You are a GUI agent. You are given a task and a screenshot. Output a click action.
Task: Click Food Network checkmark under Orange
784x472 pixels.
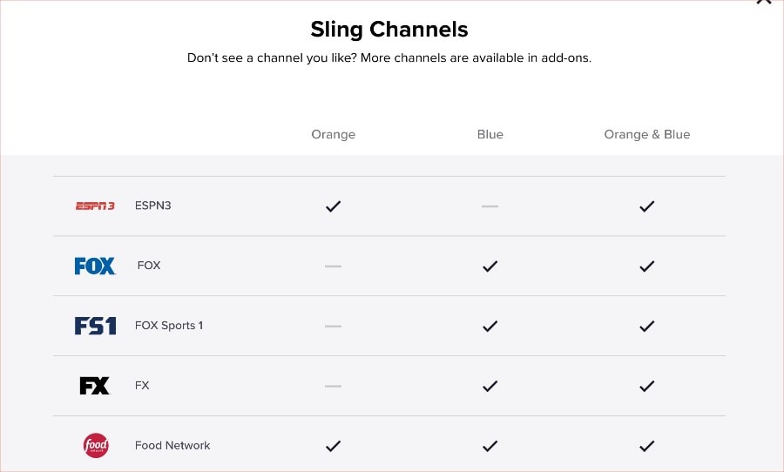coord(333,446)
